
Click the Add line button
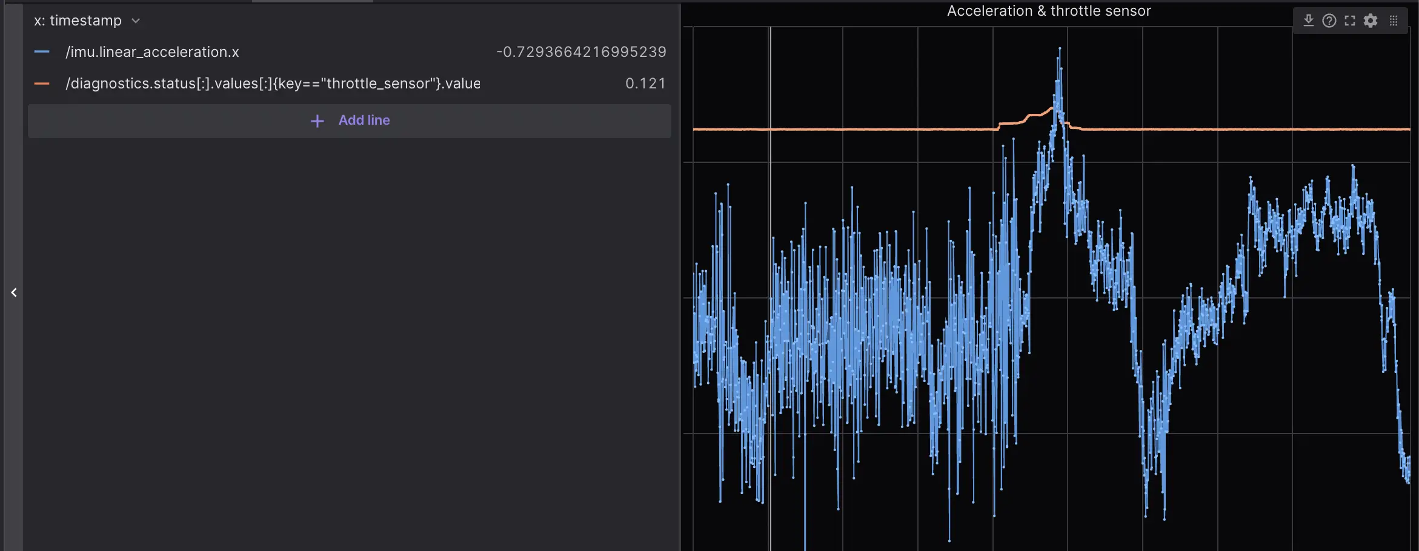[350, 120]
